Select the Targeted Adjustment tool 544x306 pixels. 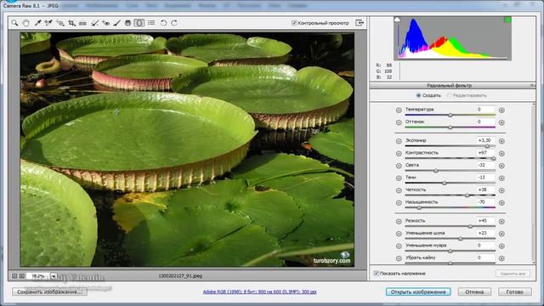coord(60,23)
